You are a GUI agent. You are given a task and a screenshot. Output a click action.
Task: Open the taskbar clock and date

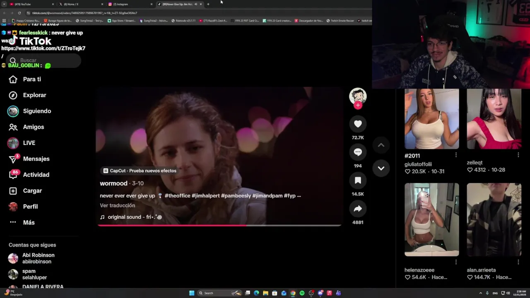tap(520, 293)
